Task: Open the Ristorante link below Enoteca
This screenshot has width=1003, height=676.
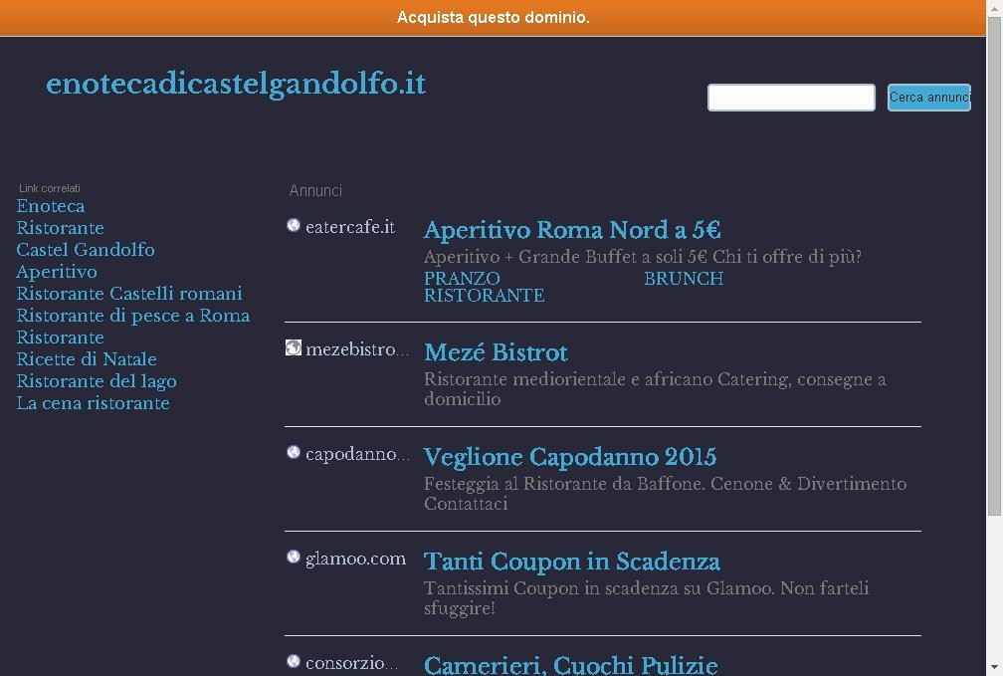Action: click(60, 228)
